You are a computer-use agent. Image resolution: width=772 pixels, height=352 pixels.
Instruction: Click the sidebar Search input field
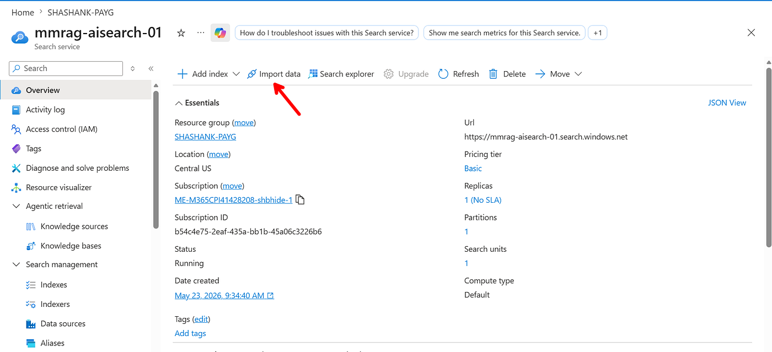[66, 68]
